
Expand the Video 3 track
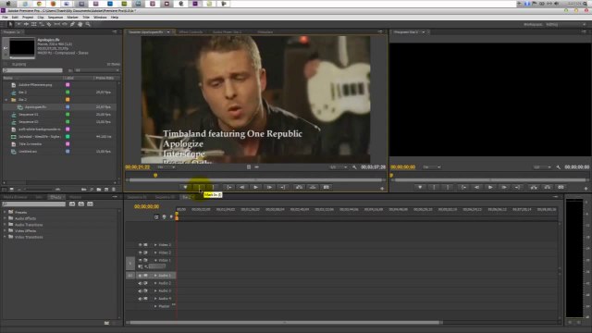(155, 245)
